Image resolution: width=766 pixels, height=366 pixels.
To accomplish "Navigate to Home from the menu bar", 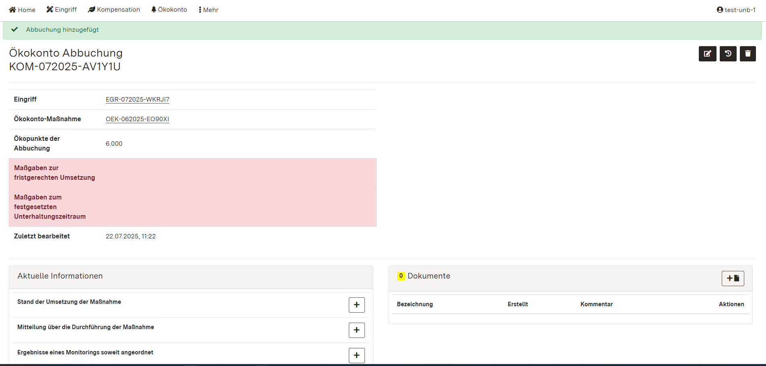I will pos(22,9).
